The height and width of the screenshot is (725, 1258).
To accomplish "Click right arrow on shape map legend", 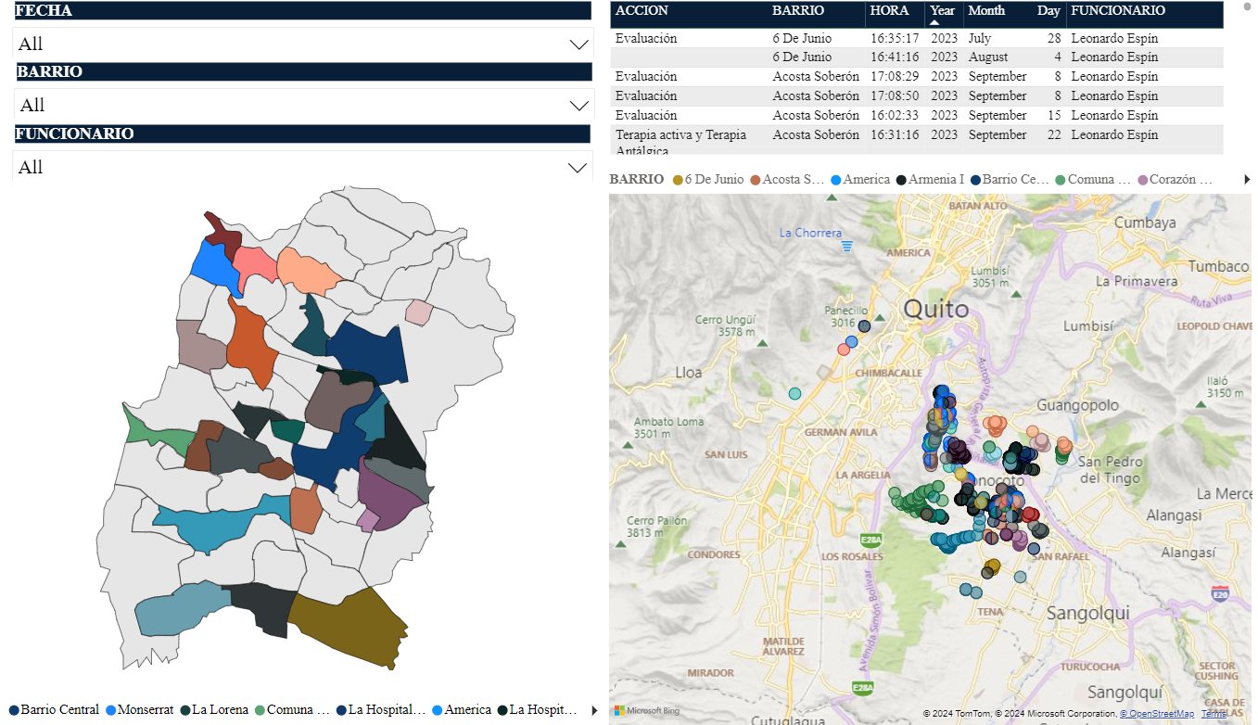I will pyautogui.click(x=594, y=710).
